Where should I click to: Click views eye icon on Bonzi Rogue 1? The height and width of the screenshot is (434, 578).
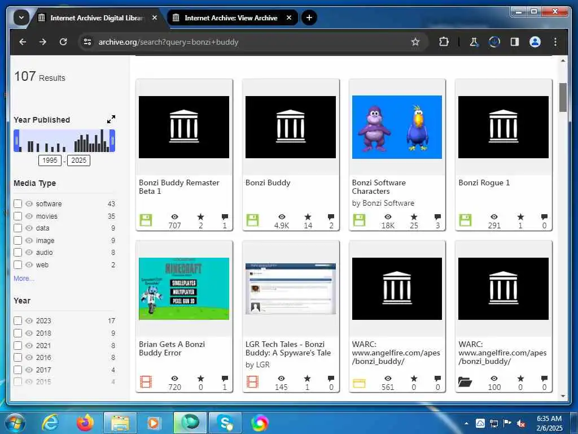[x=494, y=216]
